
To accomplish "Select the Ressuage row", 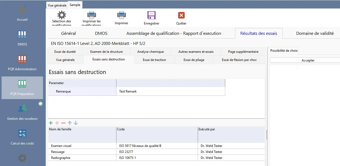I will pyautogui.click(x=156, y=152).
